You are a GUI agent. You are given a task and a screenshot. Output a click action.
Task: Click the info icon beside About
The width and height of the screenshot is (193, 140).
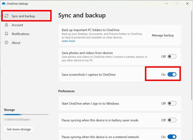[6, 43]
